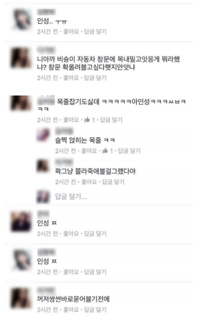Open avatar beside the reply input field
The height and width of the screenshot is (319, 211).
(43, 196)
